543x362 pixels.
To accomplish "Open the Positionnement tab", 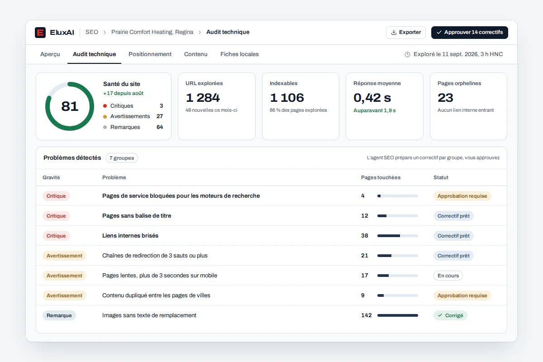I will click(x=150, y=54).
